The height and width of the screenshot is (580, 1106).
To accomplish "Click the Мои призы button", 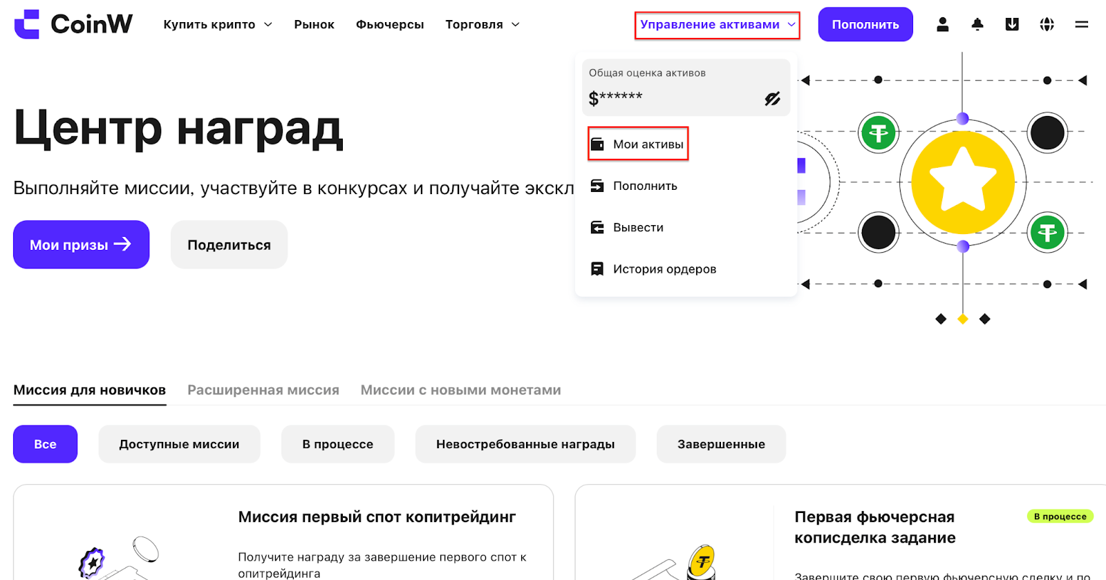I will tap(81, 244).
